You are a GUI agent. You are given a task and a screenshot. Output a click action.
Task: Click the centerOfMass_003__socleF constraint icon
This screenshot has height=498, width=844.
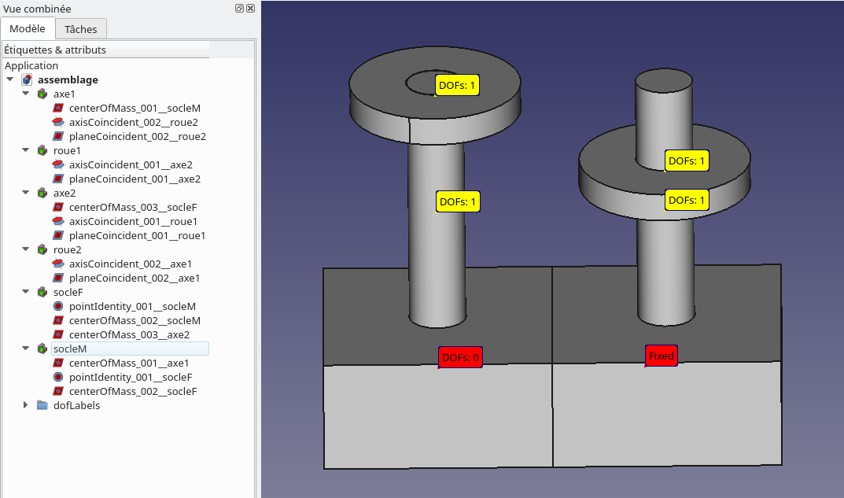(x=58, y=207)
